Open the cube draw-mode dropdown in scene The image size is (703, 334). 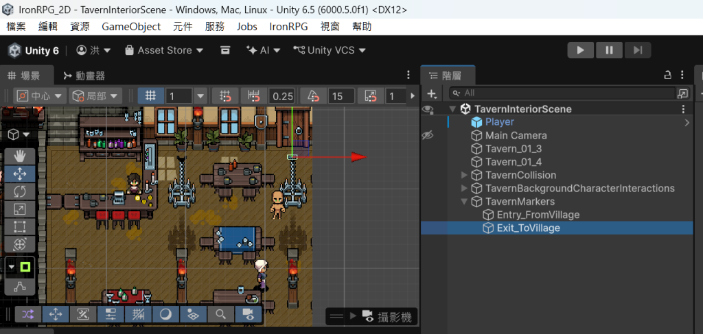coord(19,134)
